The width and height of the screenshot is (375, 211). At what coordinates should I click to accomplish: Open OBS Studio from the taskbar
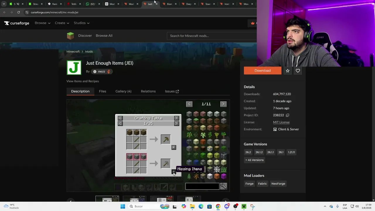(x=235, y=207)
